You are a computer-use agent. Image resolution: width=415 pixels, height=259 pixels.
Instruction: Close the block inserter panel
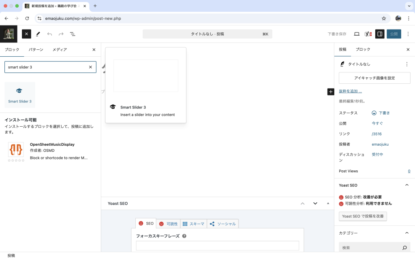94,50
